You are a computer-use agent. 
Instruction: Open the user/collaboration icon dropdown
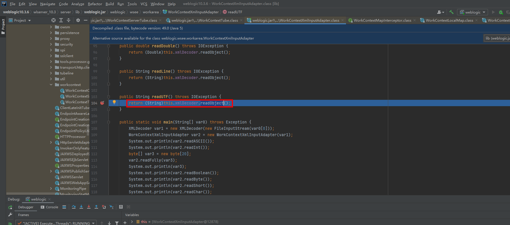[x=441, y=12]
